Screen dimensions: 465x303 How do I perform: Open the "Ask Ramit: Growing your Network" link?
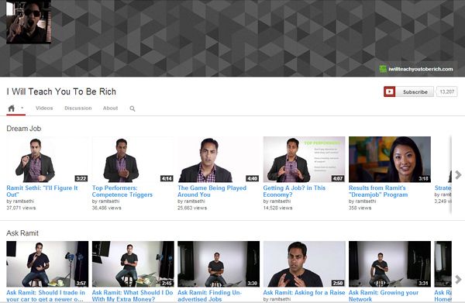[384, 296]
